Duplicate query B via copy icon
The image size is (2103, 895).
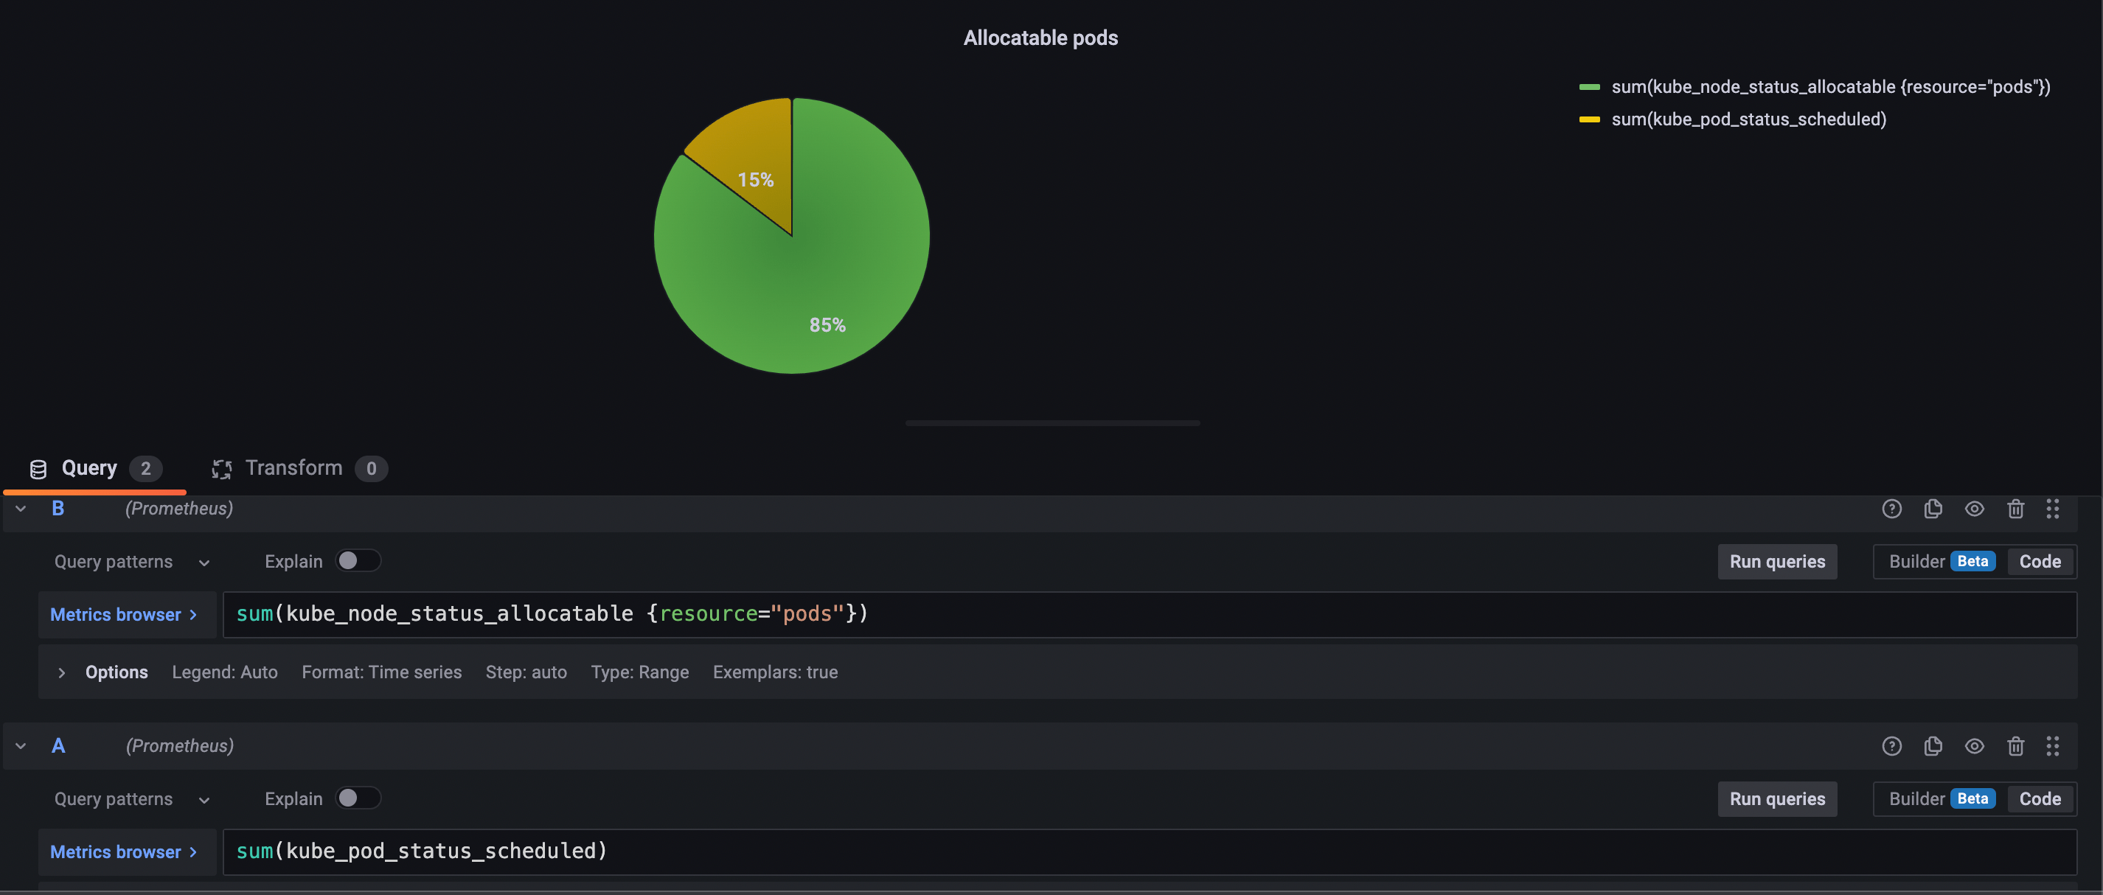pos(1933,508)
